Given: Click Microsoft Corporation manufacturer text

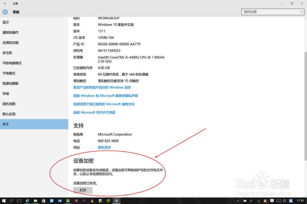Looking at the screenshot, I should (x=115, y=134).
